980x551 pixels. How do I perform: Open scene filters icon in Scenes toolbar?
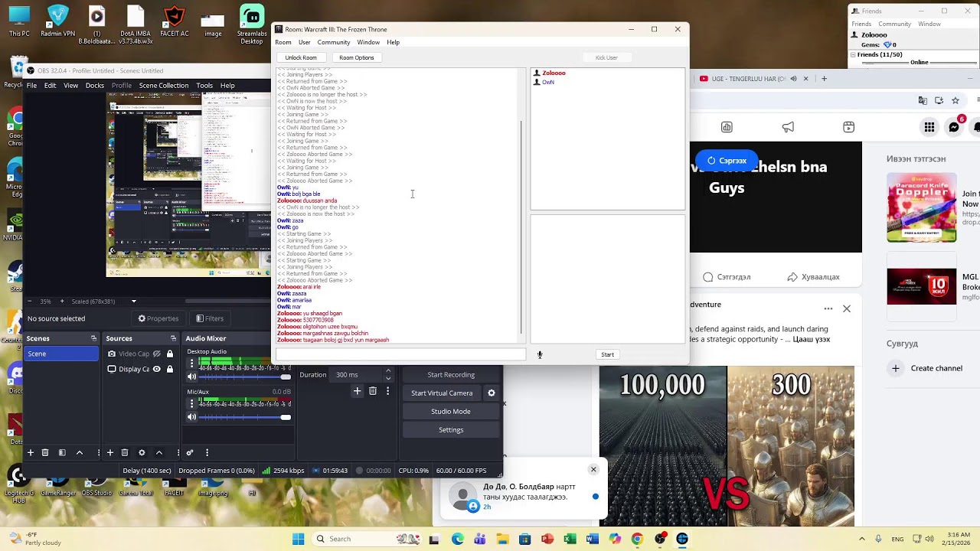tap(62, 452)
